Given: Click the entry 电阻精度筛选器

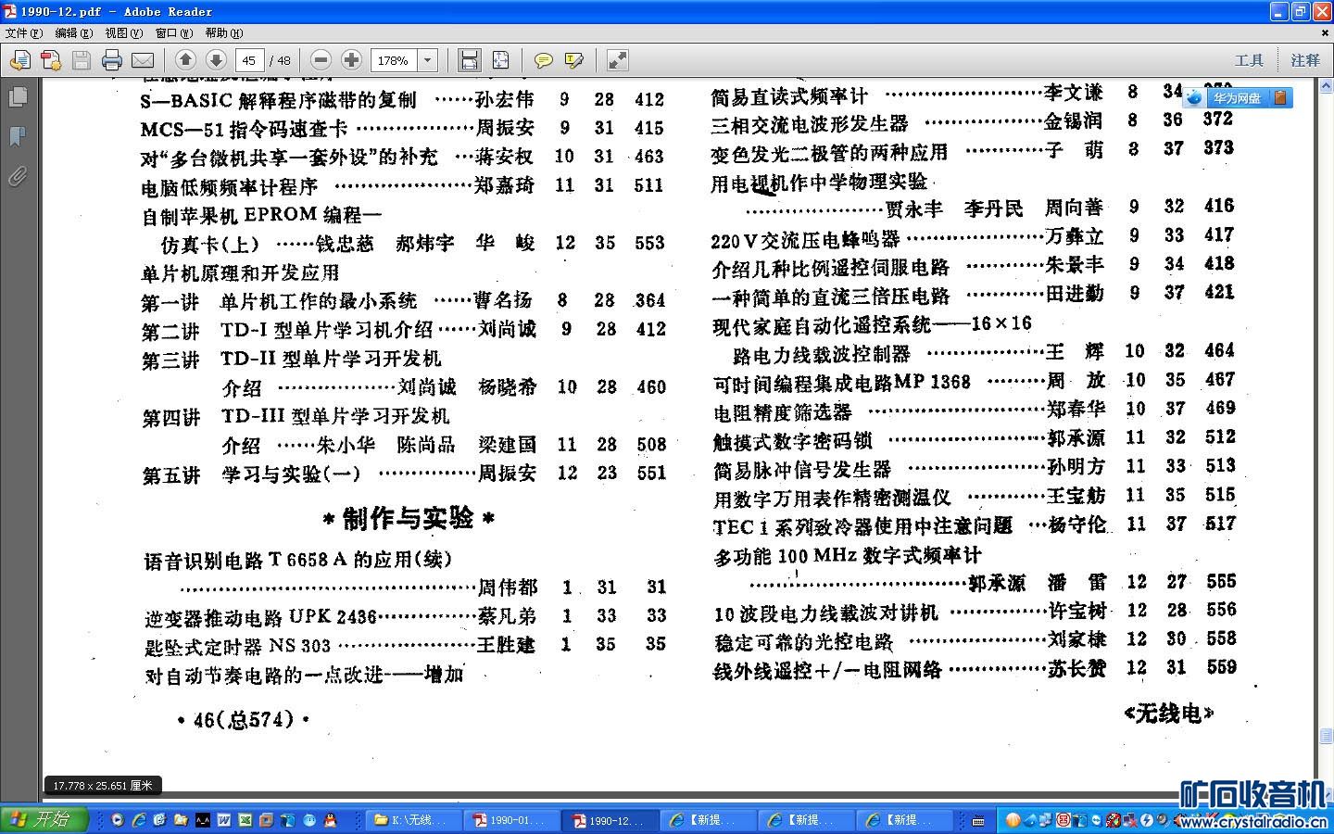Looking at the screenshot, I should click(782, 411).
